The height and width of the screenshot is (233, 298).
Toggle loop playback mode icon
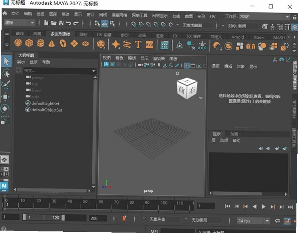(278, 221)
